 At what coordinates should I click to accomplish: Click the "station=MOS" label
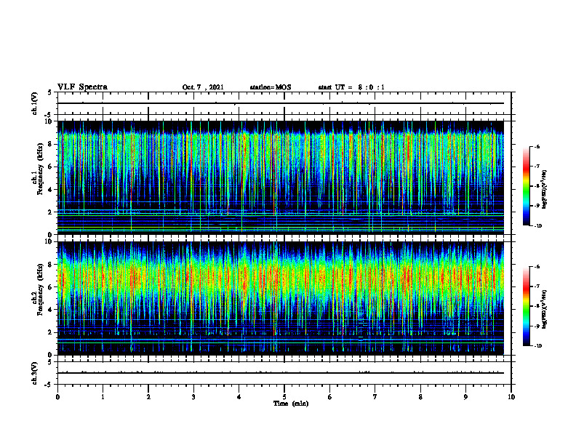coord(271,87)
